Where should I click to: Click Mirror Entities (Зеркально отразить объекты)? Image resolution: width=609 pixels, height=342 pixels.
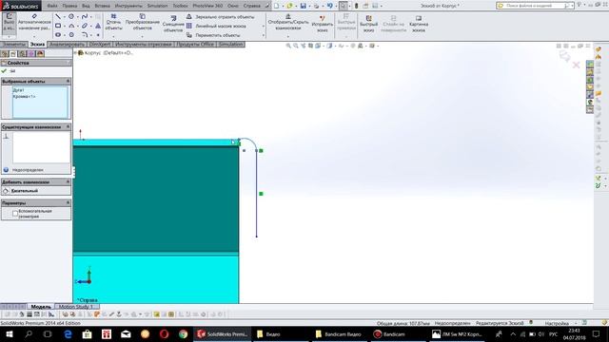[220, 17]
